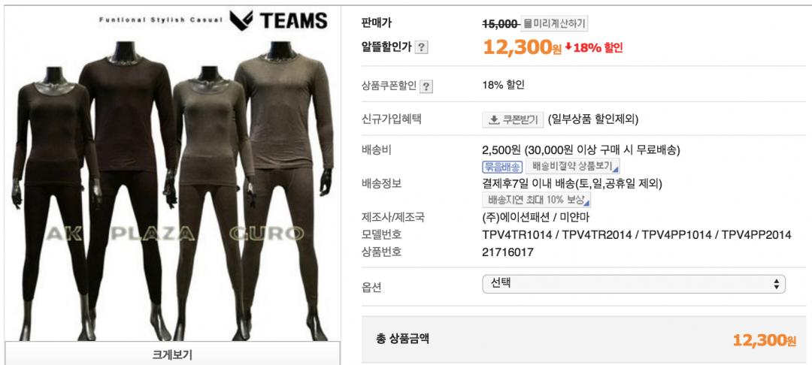Click the 묶음배송 badge
Viewport: 812px width, 365px height.
(x=501, y=167)
